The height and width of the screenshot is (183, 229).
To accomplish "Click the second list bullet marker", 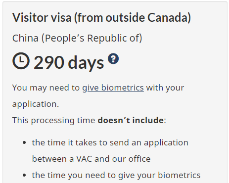I will (24, 175).
